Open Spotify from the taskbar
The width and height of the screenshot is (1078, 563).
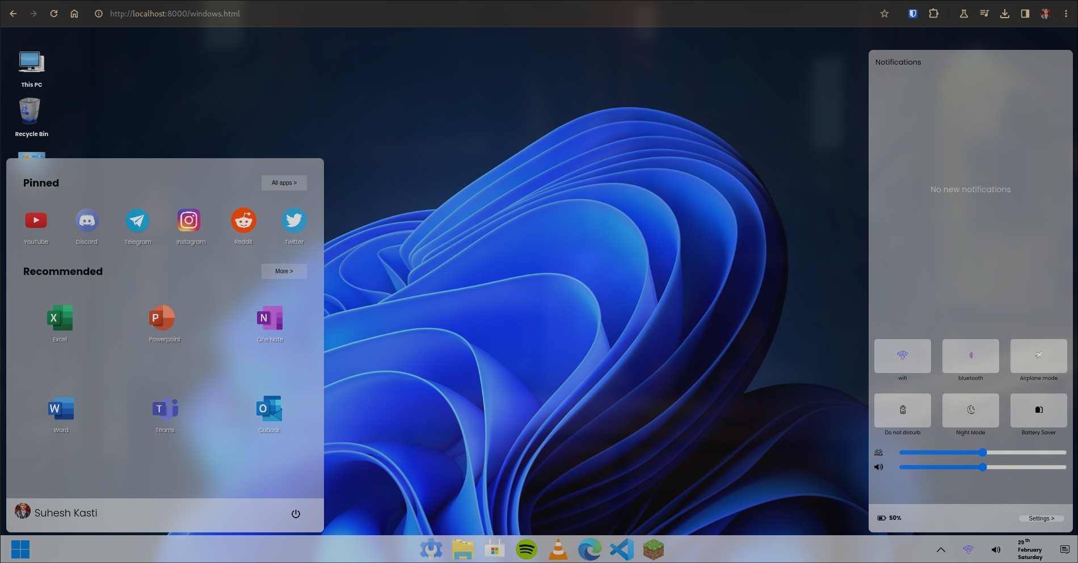click(x=526, y=549)
